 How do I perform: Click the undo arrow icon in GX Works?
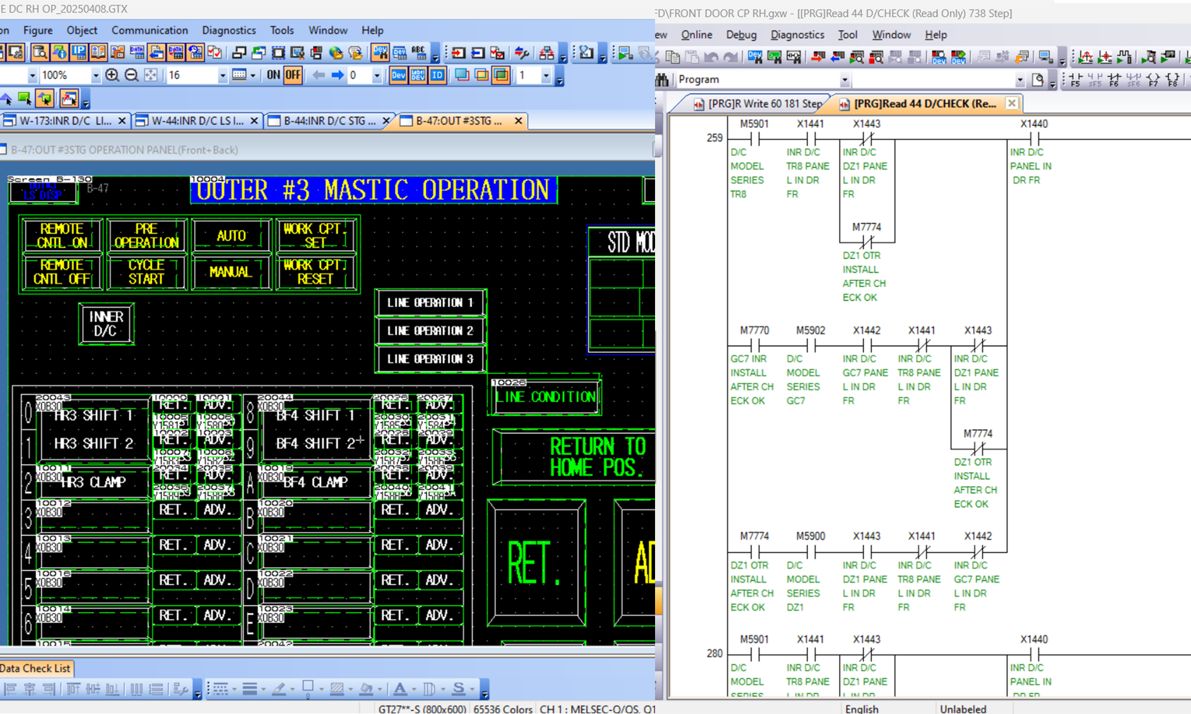pyautogui.click(x=711, y=57)
